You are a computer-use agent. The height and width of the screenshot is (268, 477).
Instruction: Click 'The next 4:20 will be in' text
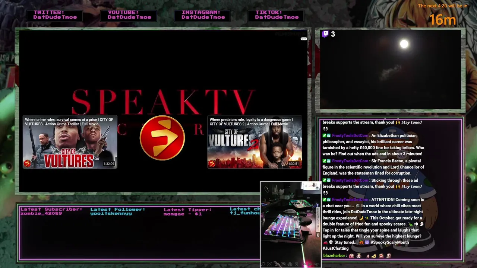point(442,6)
